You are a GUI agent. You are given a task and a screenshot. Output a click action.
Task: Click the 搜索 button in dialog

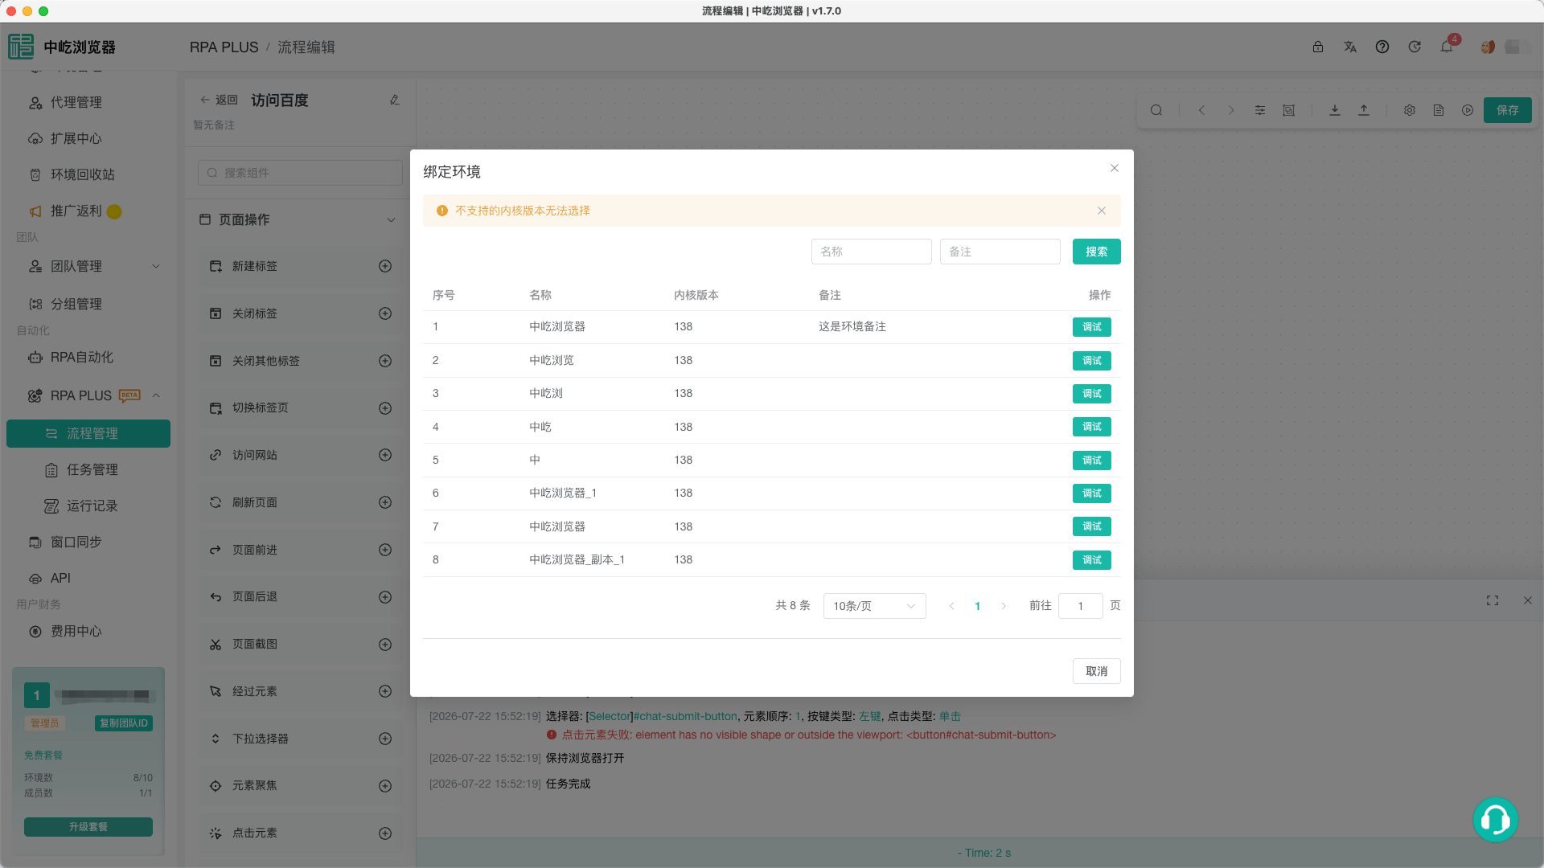1096,252
